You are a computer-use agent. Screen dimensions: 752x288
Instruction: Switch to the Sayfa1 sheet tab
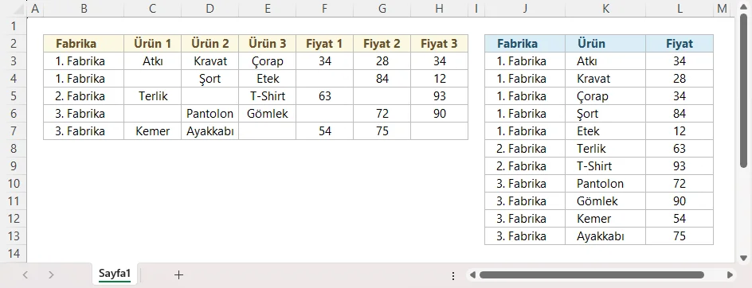pyautogui.click(x=115, y=274)
